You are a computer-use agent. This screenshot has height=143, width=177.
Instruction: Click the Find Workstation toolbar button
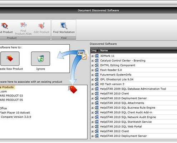point(64,28)
